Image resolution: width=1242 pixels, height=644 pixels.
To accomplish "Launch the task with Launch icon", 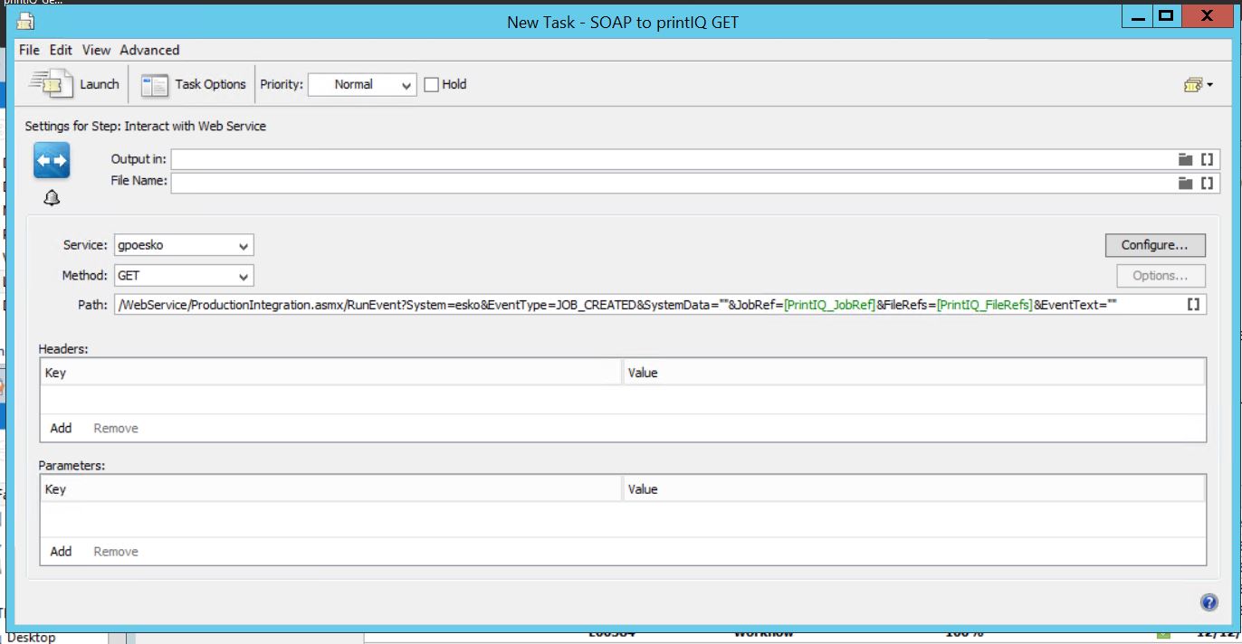I will coord(50,83).
